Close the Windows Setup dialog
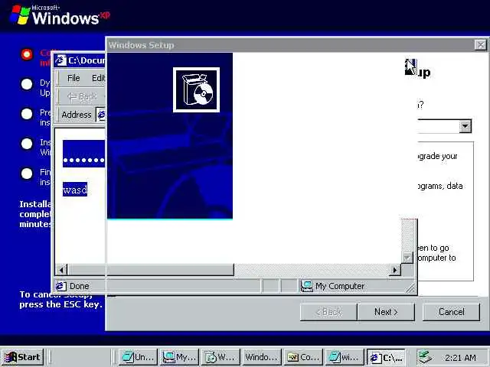 coord(481,45)
